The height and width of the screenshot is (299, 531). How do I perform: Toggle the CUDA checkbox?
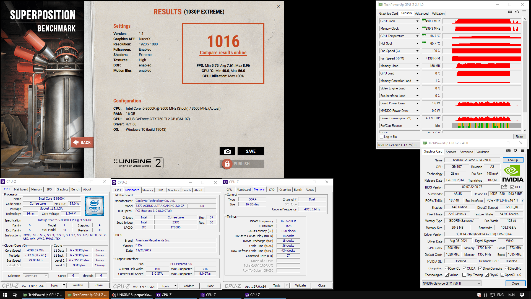464,269
